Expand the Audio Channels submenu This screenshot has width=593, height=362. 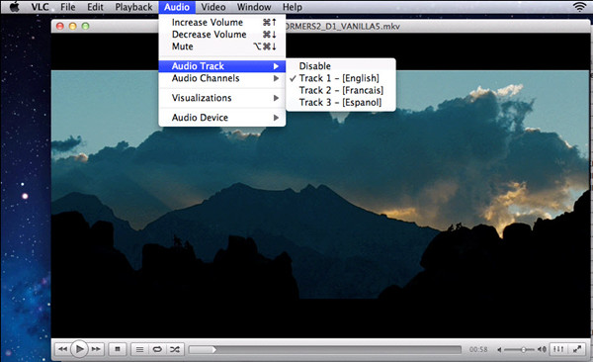tap(222, 78)
